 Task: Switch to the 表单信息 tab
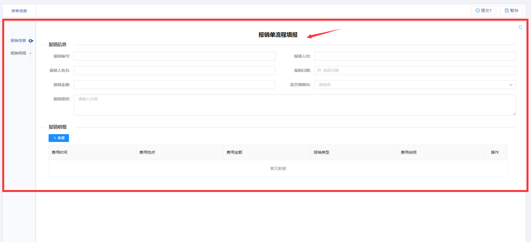click(19, 11)
